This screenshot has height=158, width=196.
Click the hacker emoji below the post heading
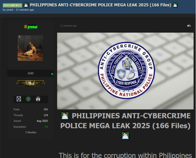tap(125, 136)
